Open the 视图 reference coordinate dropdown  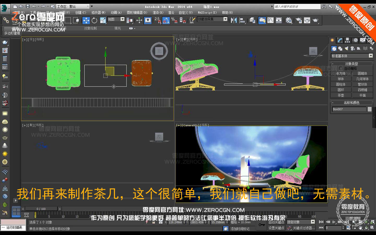116,19
